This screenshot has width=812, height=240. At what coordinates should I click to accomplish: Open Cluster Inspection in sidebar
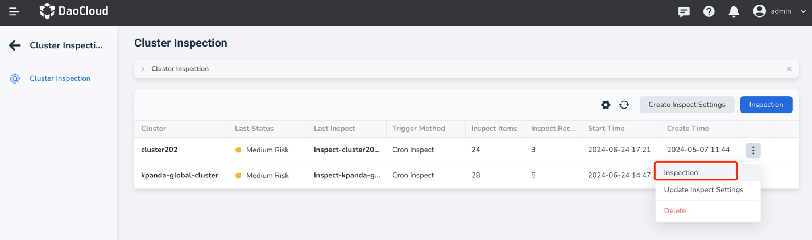coord(60,78)
